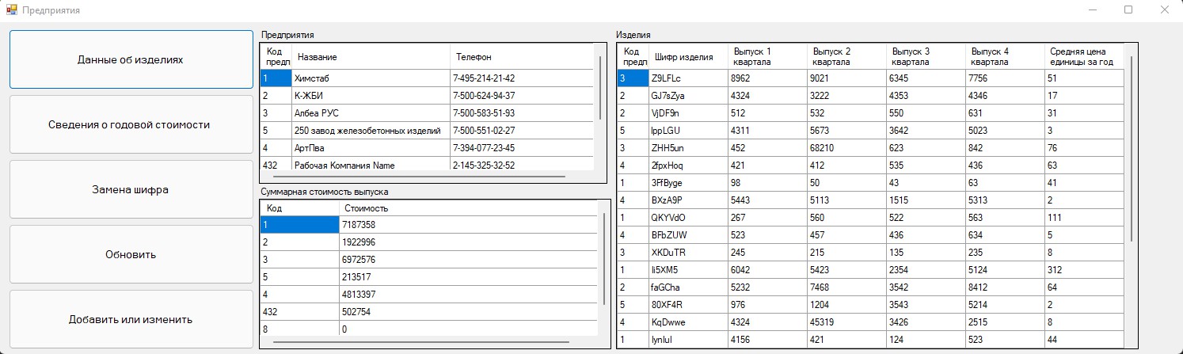The image size is (1183, 354).
Task: Select product code "QKYVdO"
Action: tap(688, 218)
